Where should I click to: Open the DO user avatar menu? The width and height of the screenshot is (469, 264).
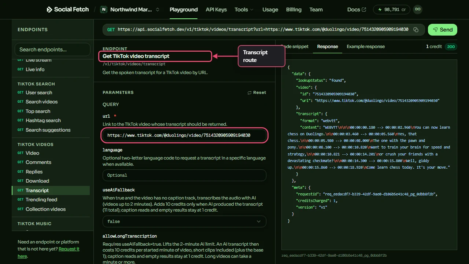click(418, 10)
